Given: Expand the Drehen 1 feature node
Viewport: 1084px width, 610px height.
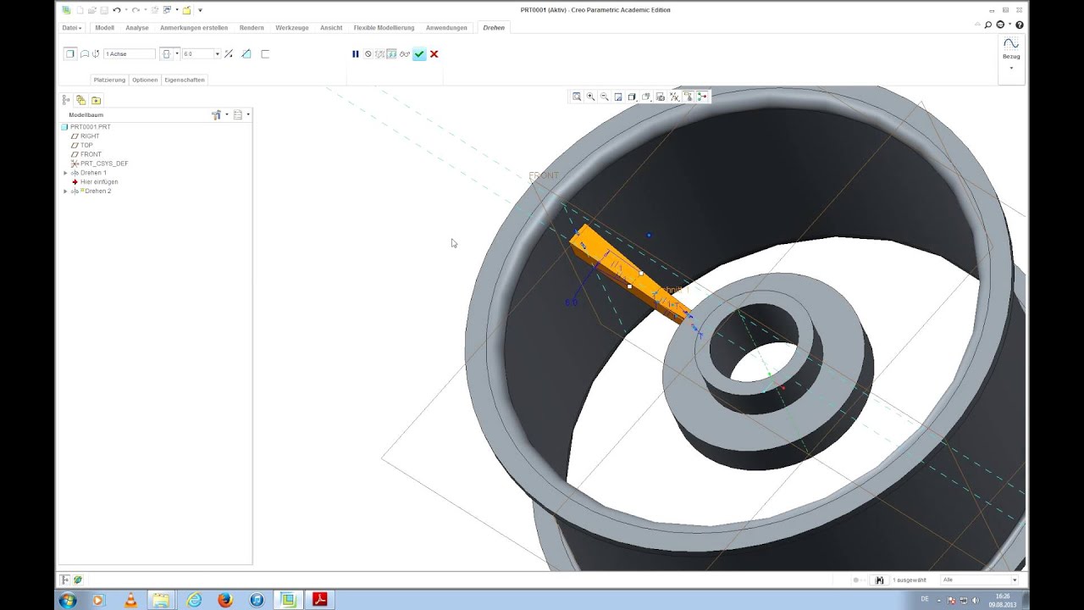Looking at the screenshot, I should (x=65, y=173).
